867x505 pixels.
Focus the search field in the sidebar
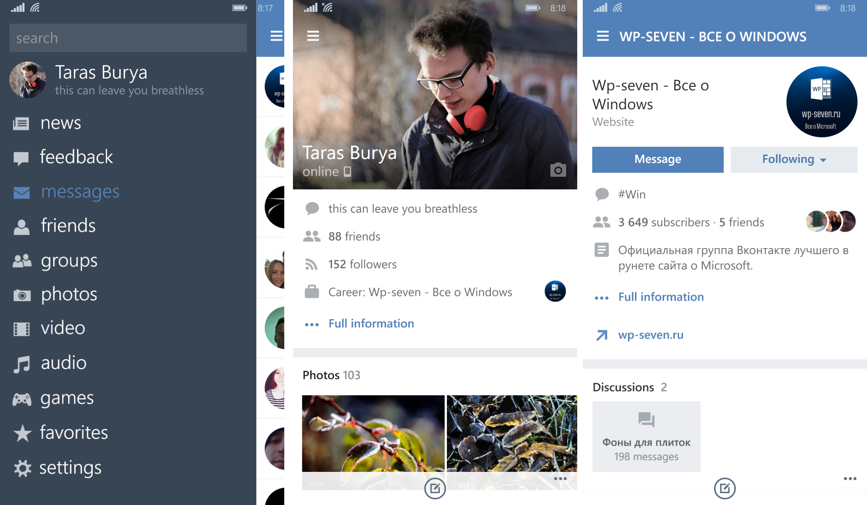[128, 38]
